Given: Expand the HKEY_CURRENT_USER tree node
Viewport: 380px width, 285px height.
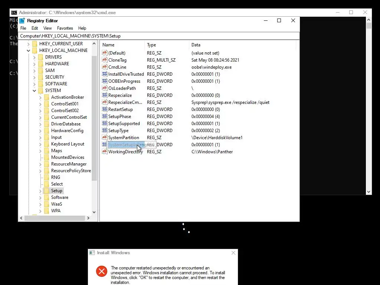Looking at the screenshot, I should coord(28,44).
